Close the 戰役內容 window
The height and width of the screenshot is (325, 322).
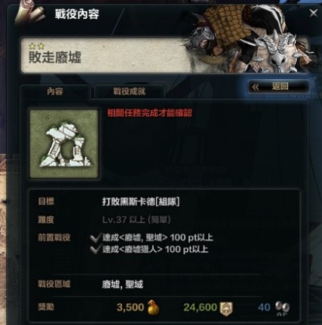pos(314,13)
